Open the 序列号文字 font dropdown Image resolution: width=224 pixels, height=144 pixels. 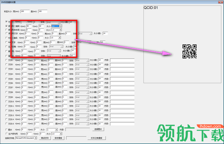[x=91, y=34]
